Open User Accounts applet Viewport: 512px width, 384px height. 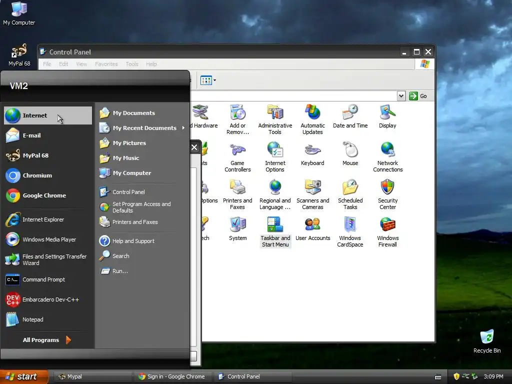click(313, 229)
